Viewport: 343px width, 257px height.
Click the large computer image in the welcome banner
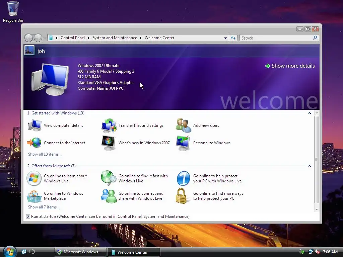coord(50,79)
